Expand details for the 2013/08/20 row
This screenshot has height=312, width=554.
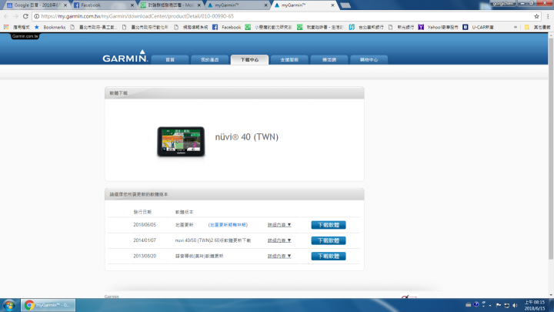279,256
